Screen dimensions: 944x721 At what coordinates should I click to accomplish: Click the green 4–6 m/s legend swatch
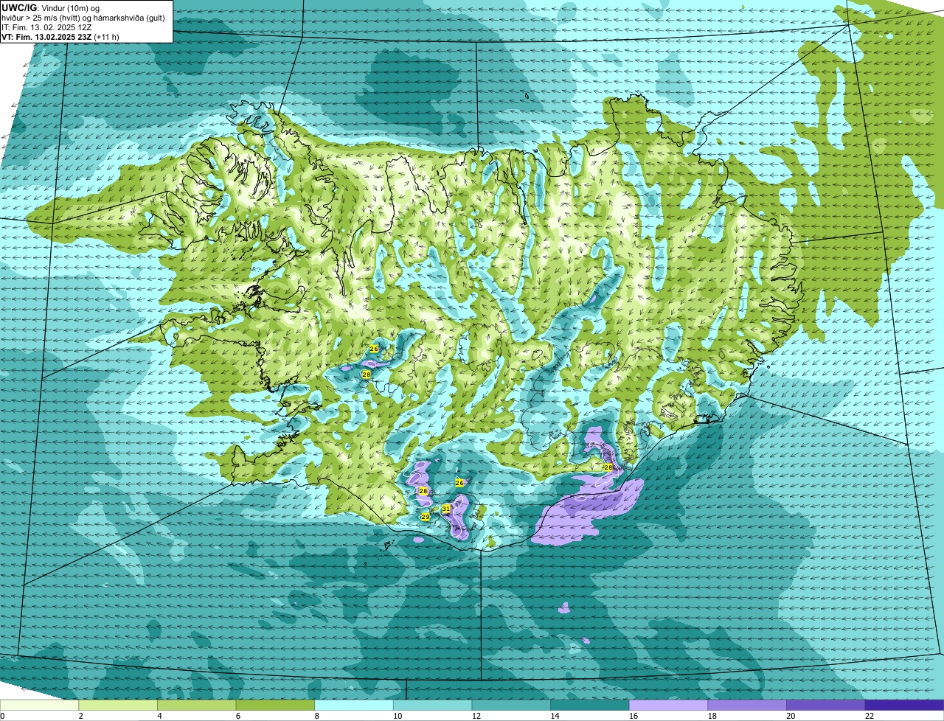click(197, 705)
